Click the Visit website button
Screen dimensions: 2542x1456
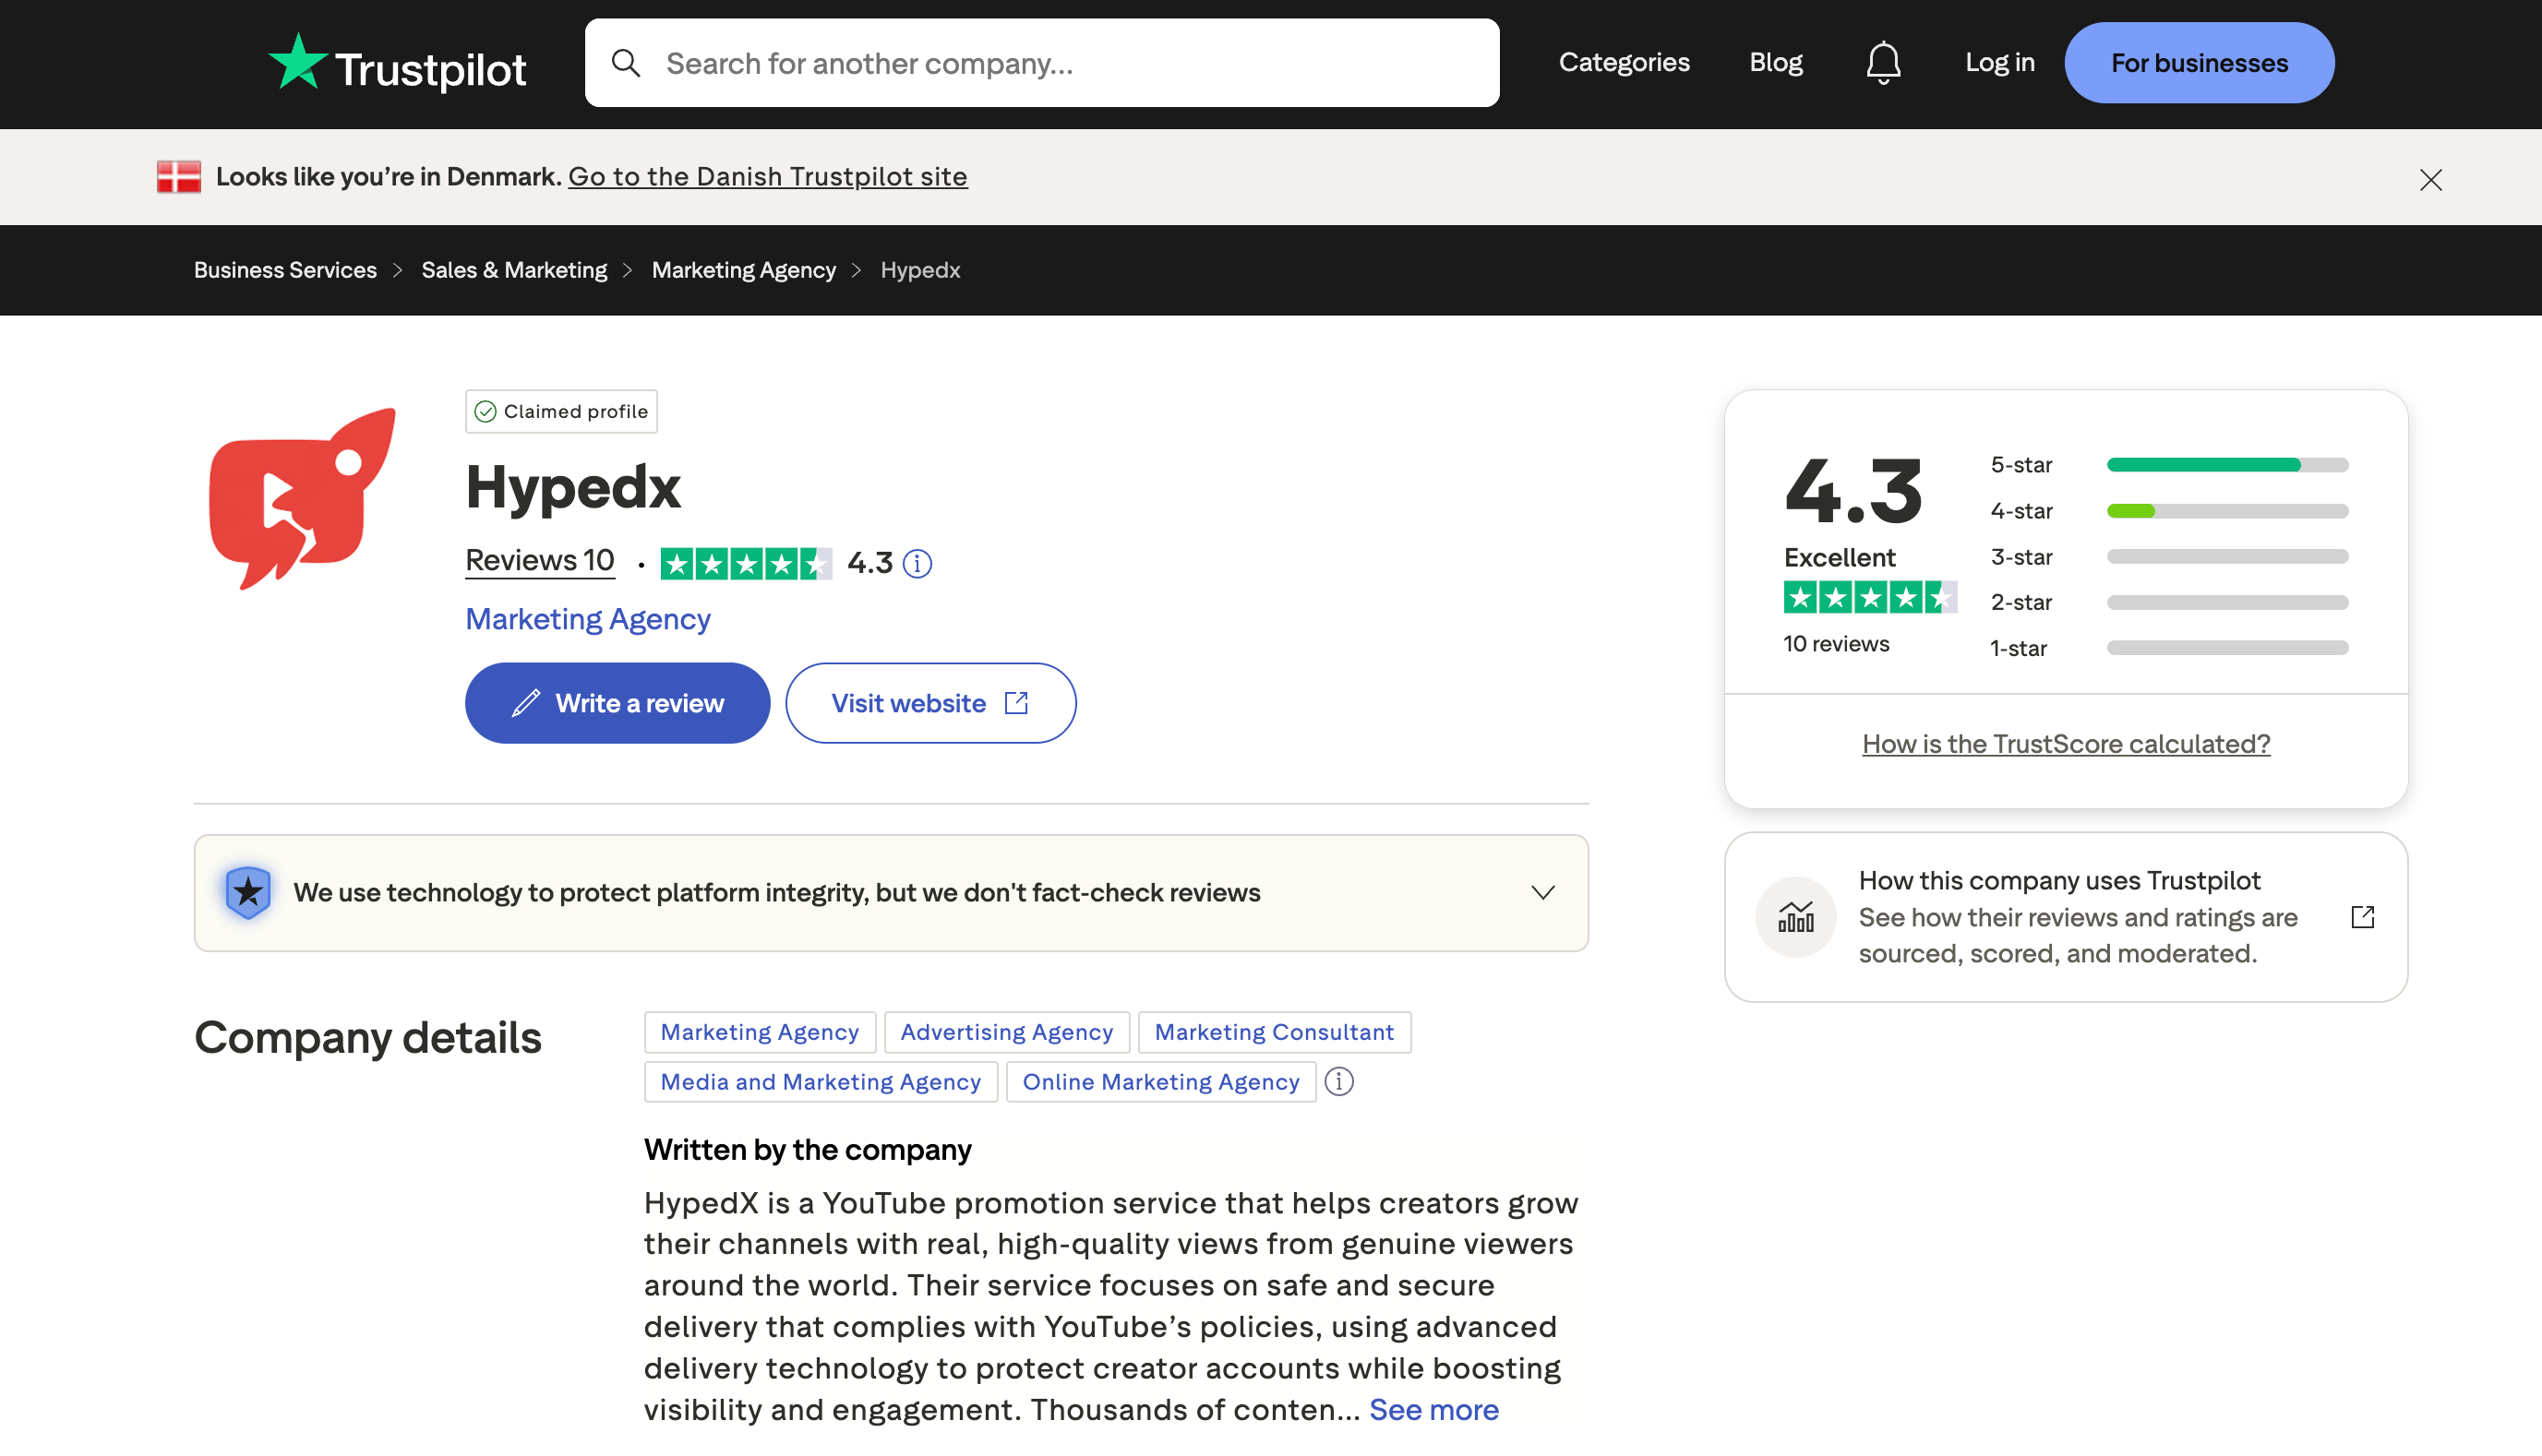click(929, 703)
